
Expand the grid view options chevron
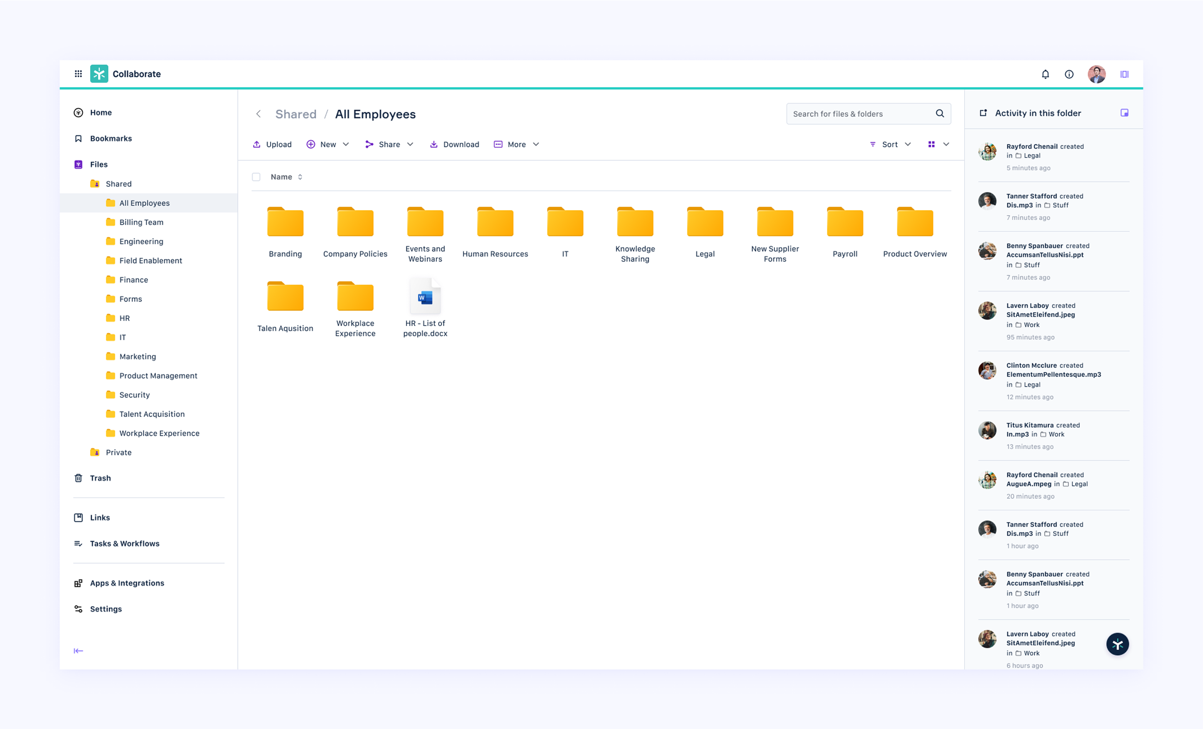point(946,144)
